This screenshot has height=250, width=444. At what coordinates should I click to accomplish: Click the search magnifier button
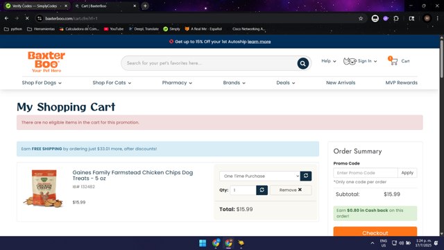302,63
